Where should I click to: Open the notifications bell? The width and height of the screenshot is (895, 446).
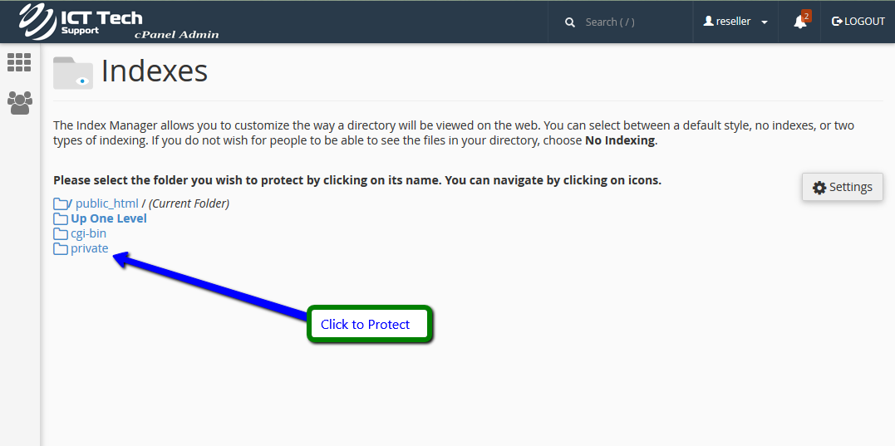(799, 22)
